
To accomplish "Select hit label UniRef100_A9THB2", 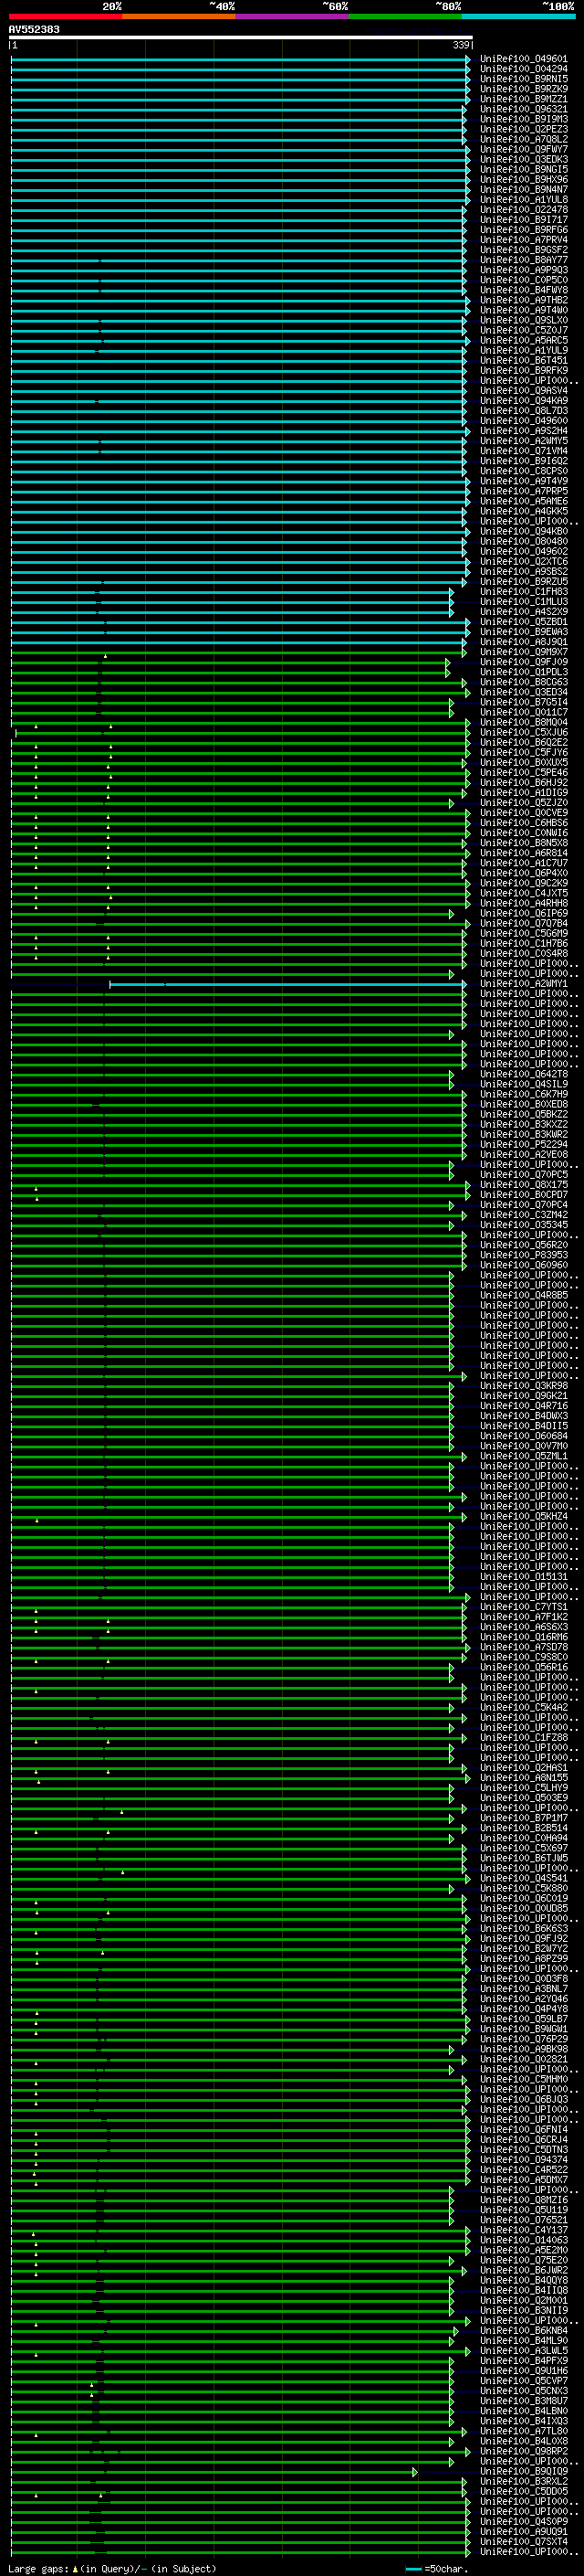I will coord(523,300).
